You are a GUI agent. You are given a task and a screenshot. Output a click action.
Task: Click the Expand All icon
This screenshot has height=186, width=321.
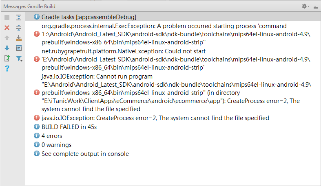pos(19,18)
